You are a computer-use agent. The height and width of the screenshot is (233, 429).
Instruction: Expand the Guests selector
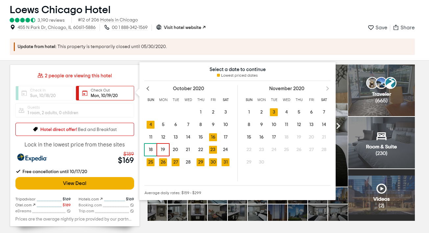click(75, 110)
